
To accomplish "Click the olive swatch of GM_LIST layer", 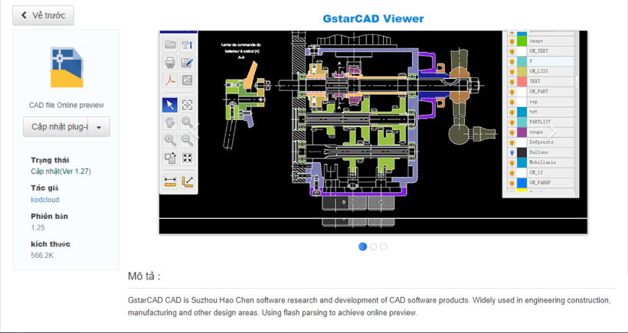I will tap(522, 71).
